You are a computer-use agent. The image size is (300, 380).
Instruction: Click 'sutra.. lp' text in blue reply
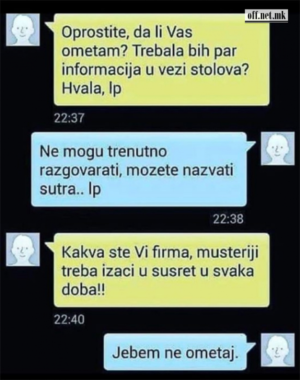[70, 190]
